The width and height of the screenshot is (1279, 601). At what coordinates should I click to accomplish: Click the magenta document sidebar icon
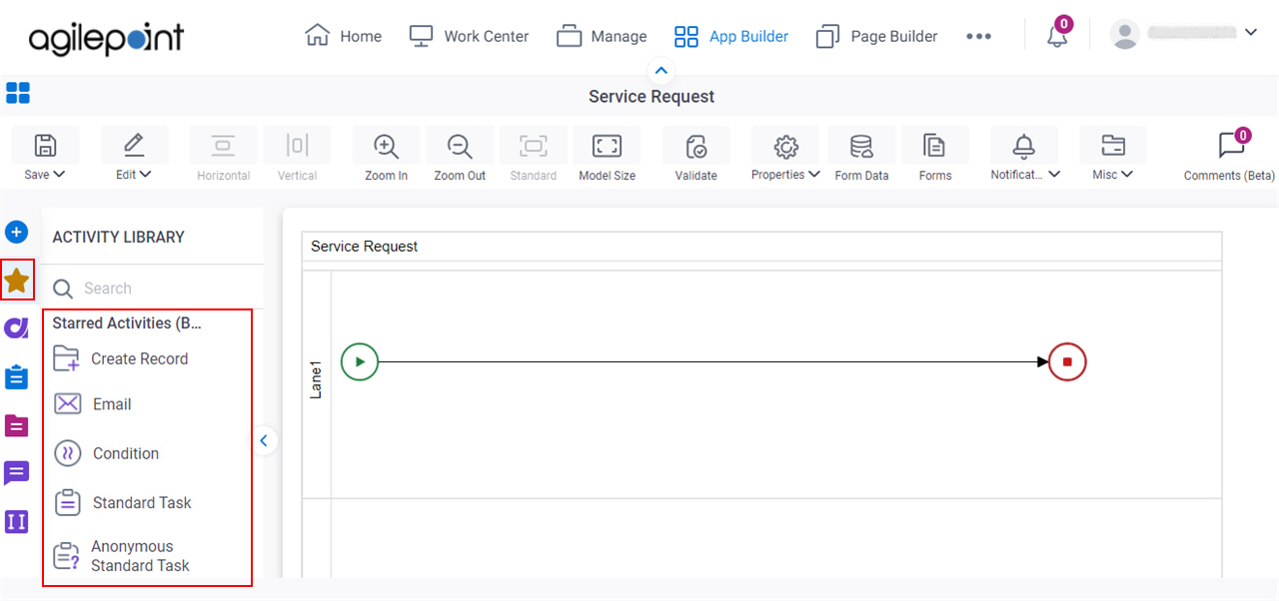coord(16,426)
